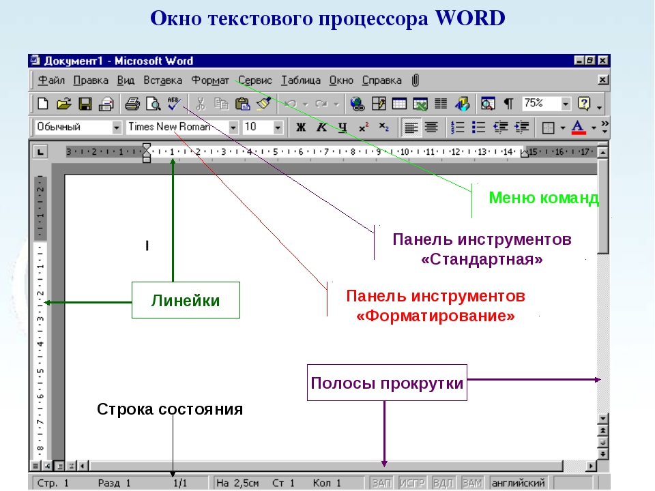Screen dimensions: 655x491
Task: Save document with floppy disk icon
Action: (85, 103)
